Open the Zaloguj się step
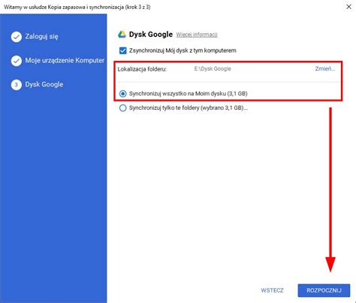356x303 pixels. (x=41, y=37)
